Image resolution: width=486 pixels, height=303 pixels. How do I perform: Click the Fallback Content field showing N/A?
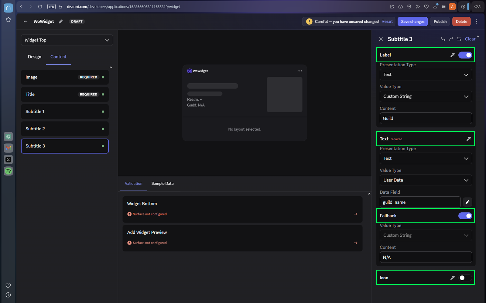426,257
